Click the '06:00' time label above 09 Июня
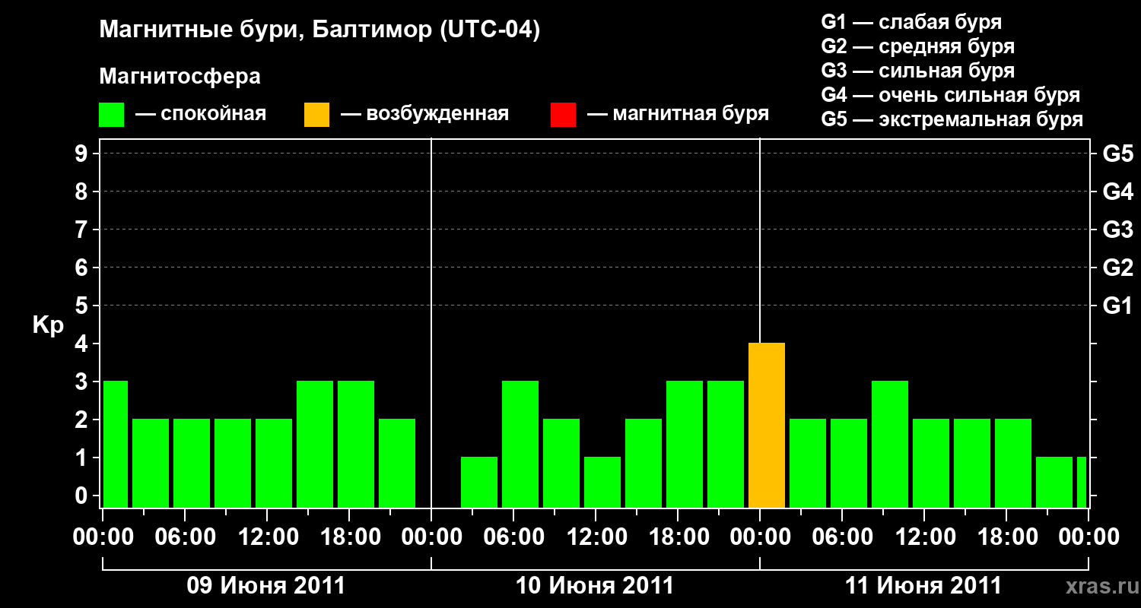The width and height of the screenshot is (1141, 608). click(185, 537)
